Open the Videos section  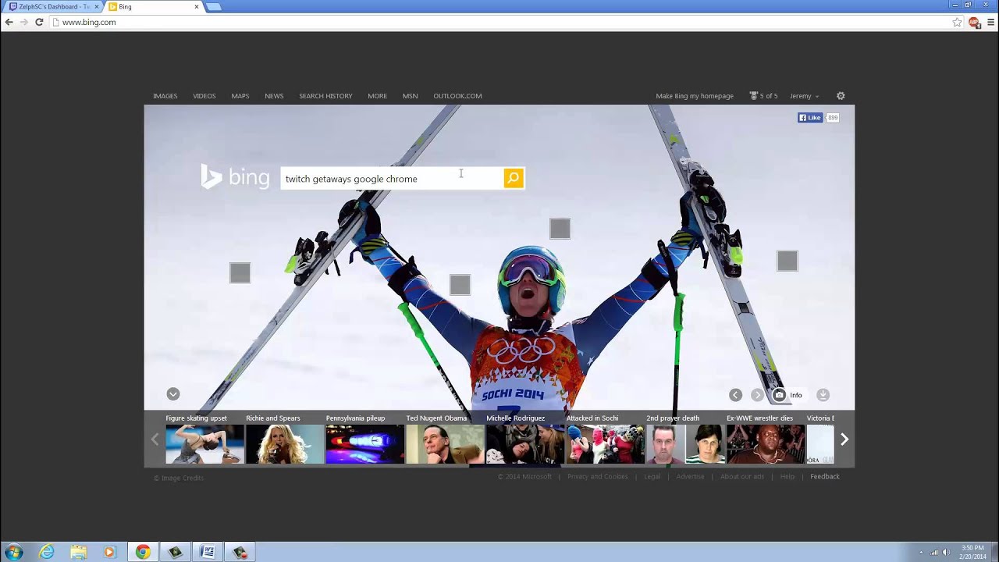coord(204,96)
